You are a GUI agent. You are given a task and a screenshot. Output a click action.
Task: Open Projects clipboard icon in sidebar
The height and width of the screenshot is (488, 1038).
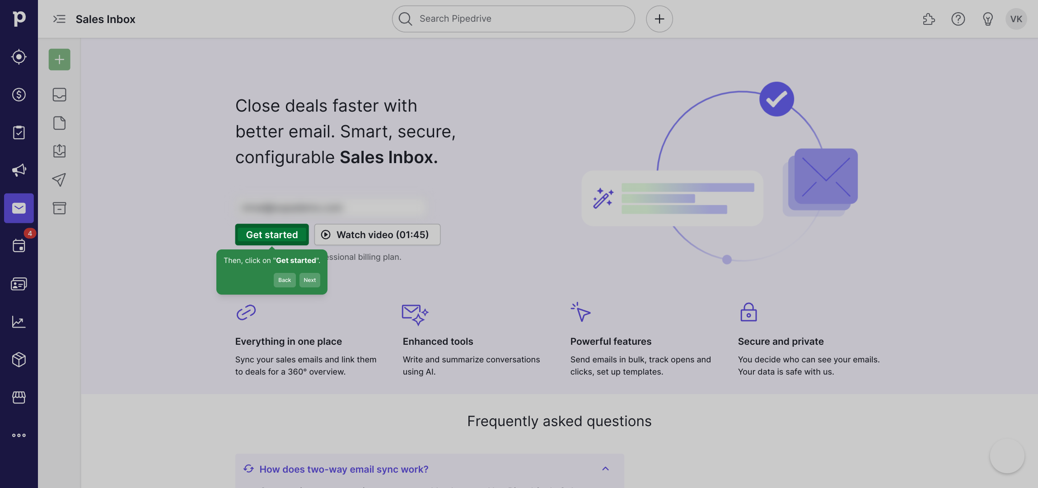pyautogui.click(x=19, y=132)
